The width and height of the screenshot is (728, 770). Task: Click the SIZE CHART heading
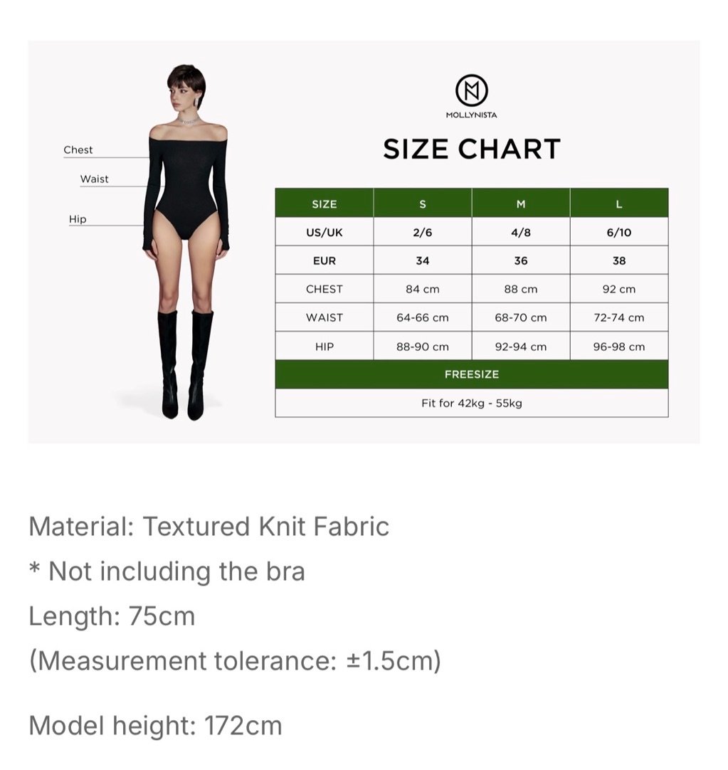click(x=472, y=149)
